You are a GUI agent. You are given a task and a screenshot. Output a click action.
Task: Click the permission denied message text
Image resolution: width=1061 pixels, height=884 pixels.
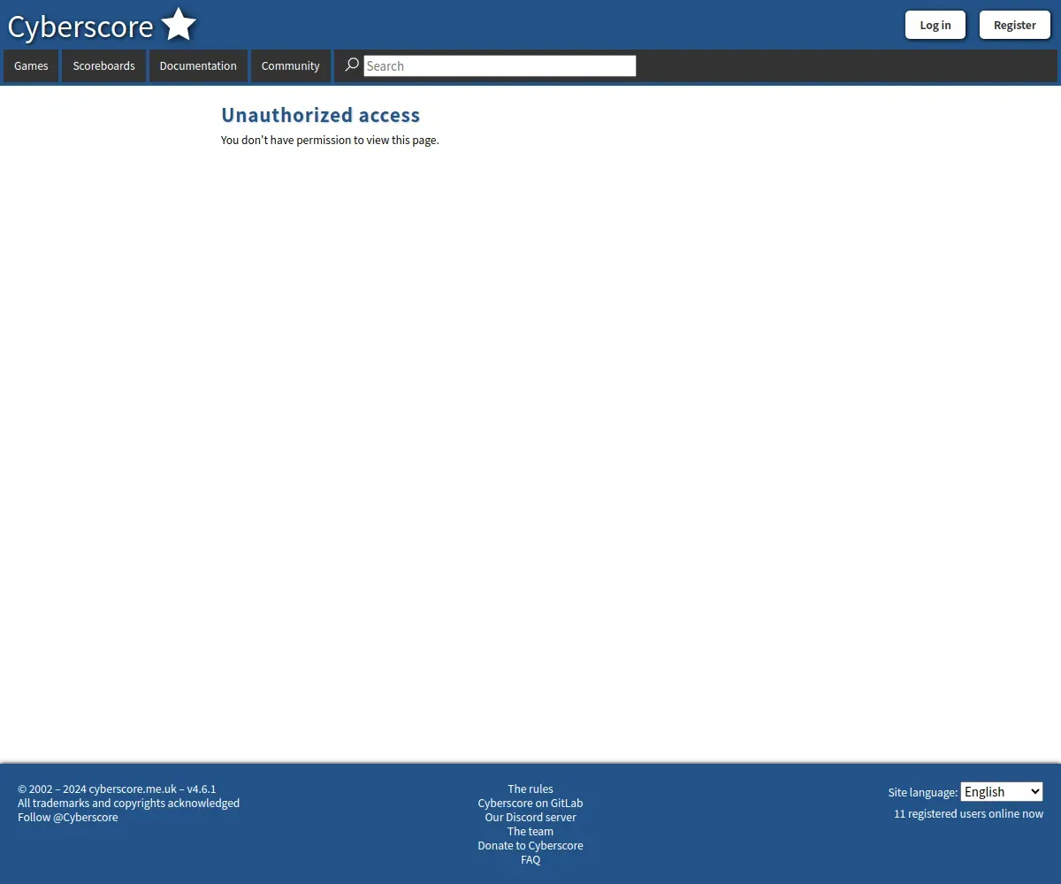[330, 140]
